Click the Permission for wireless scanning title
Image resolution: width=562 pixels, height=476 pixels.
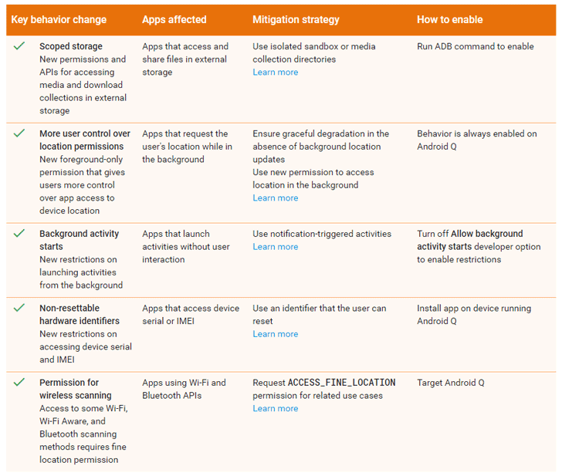click(x=75, y=389)
